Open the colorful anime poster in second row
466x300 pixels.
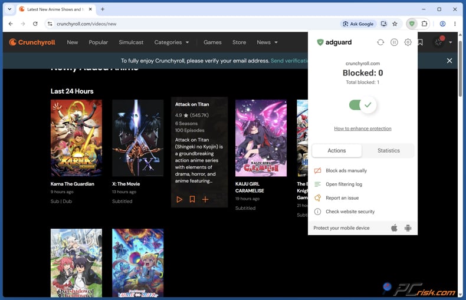point(137,263)
